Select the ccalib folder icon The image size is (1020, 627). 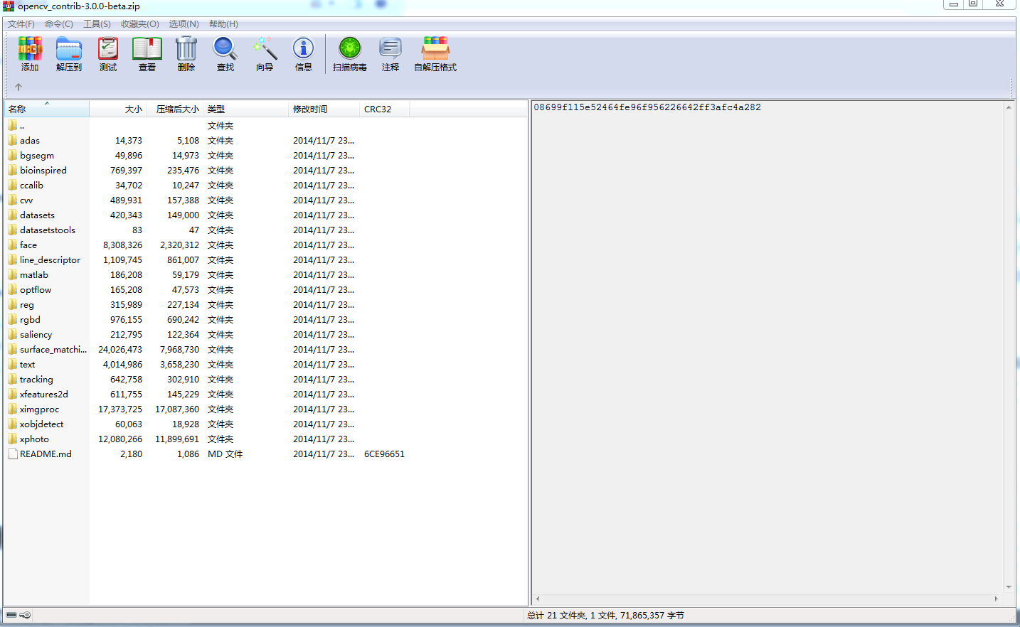(12, 185)
